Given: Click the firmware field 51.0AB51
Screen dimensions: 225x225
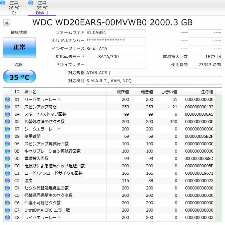Looking at the screenshot, I should click(x=116, y=33).
